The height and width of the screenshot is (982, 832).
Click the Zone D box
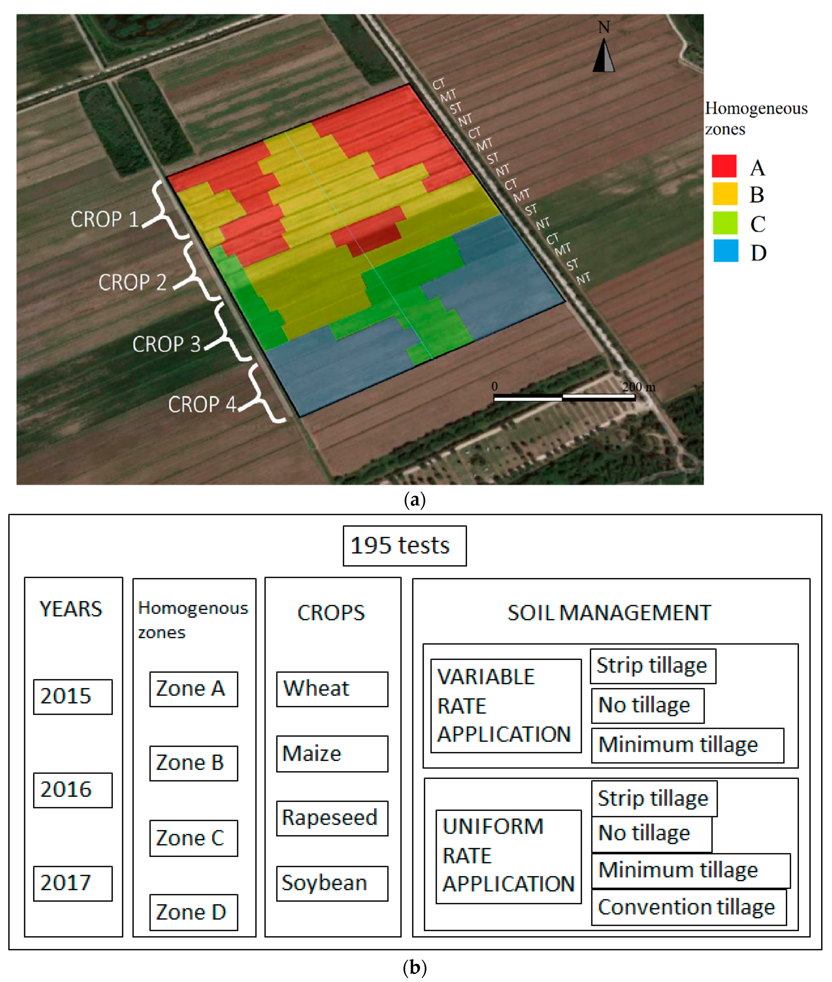[193, 913]
